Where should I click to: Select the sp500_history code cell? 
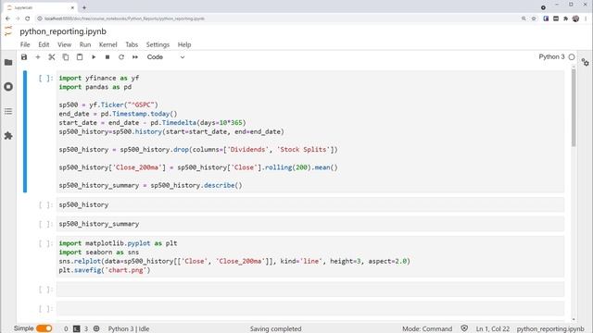tap(310, 204)
